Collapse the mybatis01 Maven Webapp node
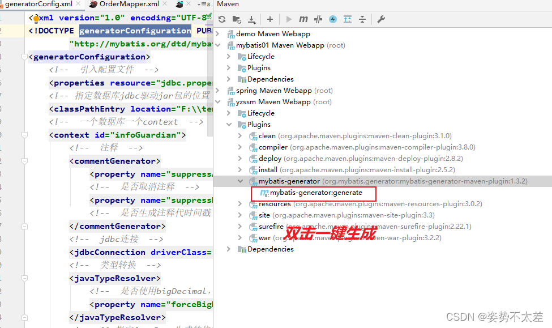552x328 pixels. click(x=217, y=45)
